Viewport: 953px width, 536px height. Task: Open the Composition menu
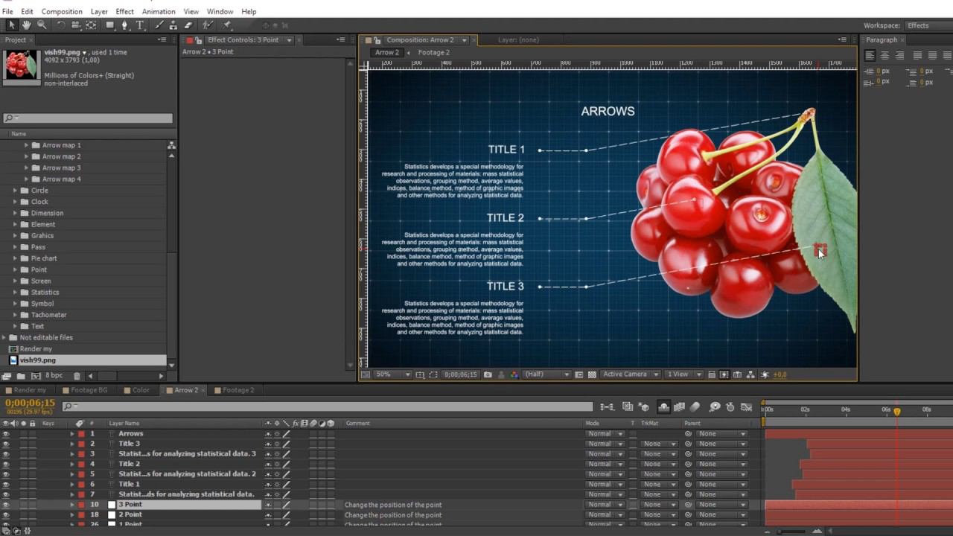pyautogui.click(x=62, y=11)
